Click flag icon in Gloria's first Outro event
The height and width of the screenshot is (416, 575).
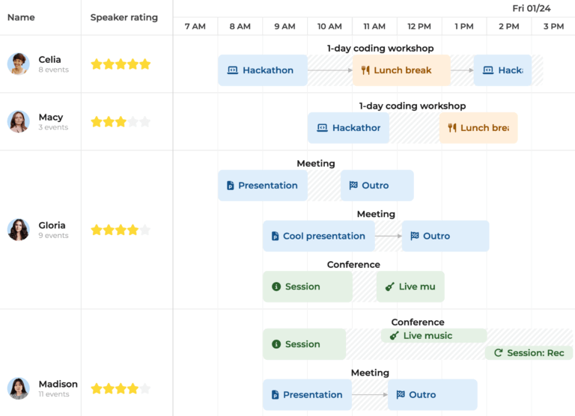tap(353, 186)
